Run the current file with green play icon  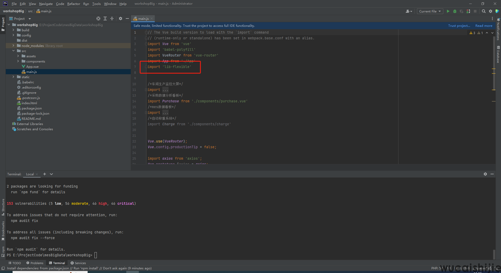[x=448, y=11]
